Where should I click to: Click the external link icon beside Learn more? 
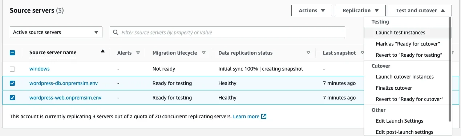point(264,117)
